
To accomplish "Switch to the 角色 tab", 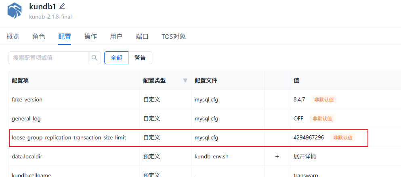I will 39,36.
